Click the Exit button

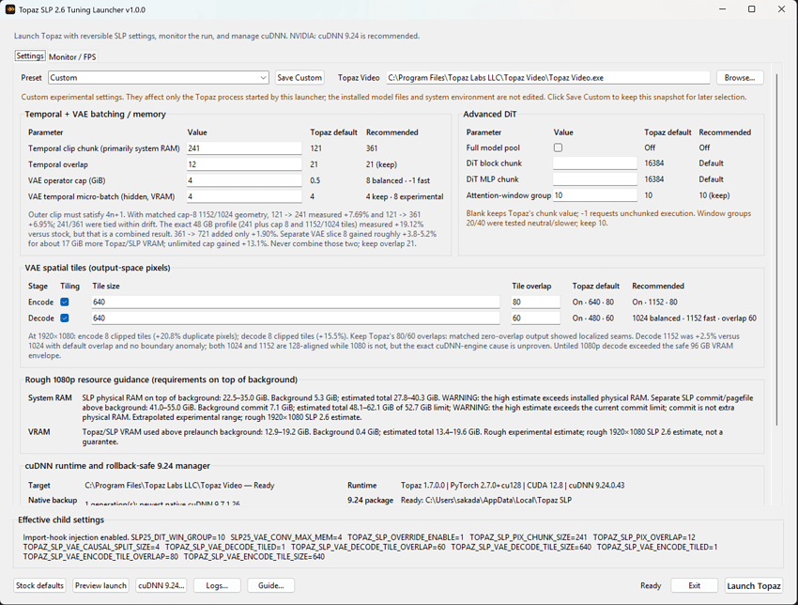pos(694,585)
